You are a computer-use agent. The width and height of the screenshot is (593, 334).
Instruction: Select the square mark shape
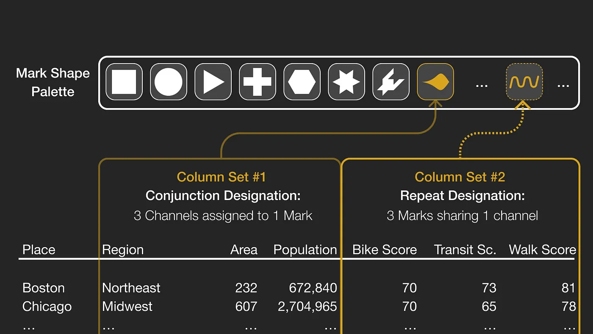pos(124,82)
